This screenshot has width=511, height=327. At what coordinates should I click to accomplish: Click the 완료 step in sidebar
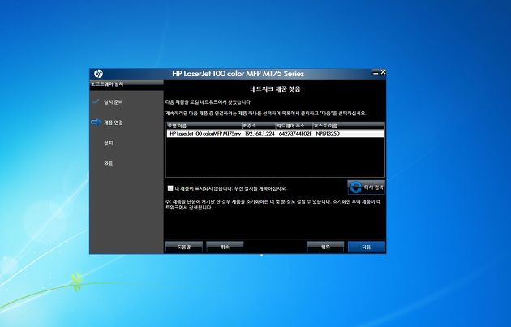pos(108,164)
